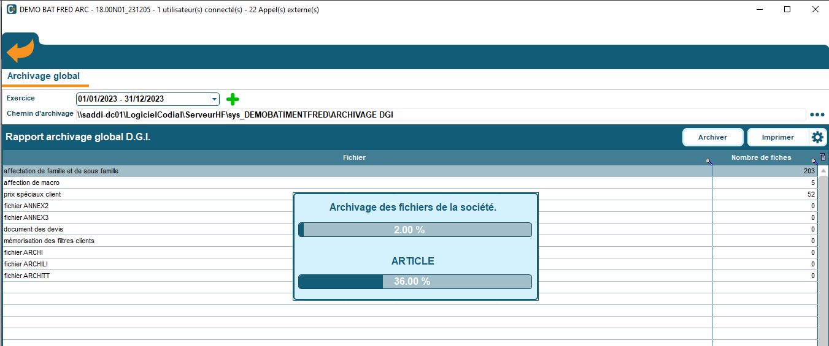The width and height of the screenshot is (829, 346).
Task: Click the company archiving progress bar at 2%
Action: 415,230
